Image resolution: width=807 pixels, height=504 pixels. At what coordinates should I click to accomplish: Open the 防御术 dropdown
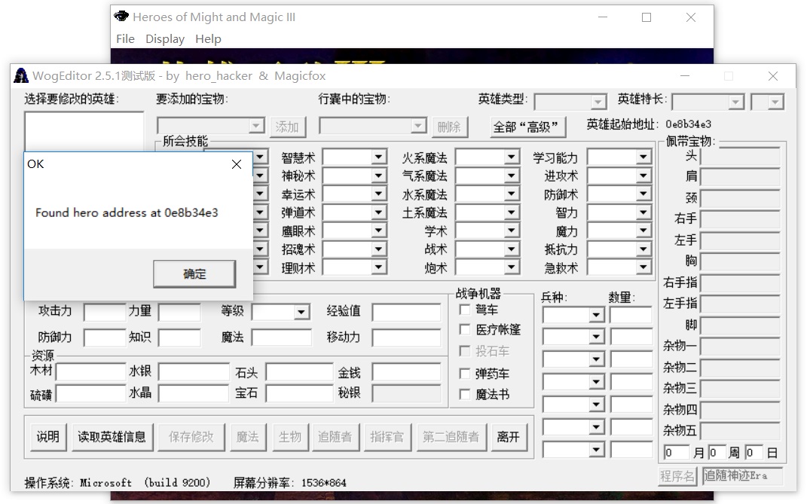[x=643, y=194]
